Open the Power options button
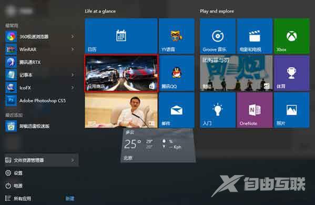Viewport: 315px width, 205px height. coord(14,186)
